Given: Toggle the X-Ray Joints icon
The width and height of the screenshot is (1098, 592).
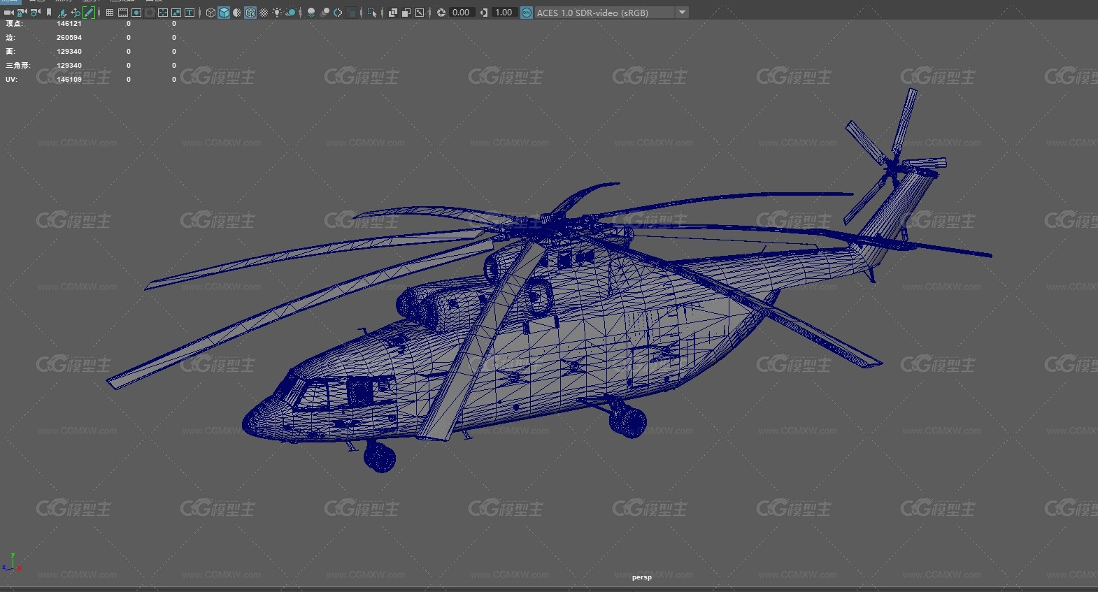Looking at the screenshot, I should 420,13.
